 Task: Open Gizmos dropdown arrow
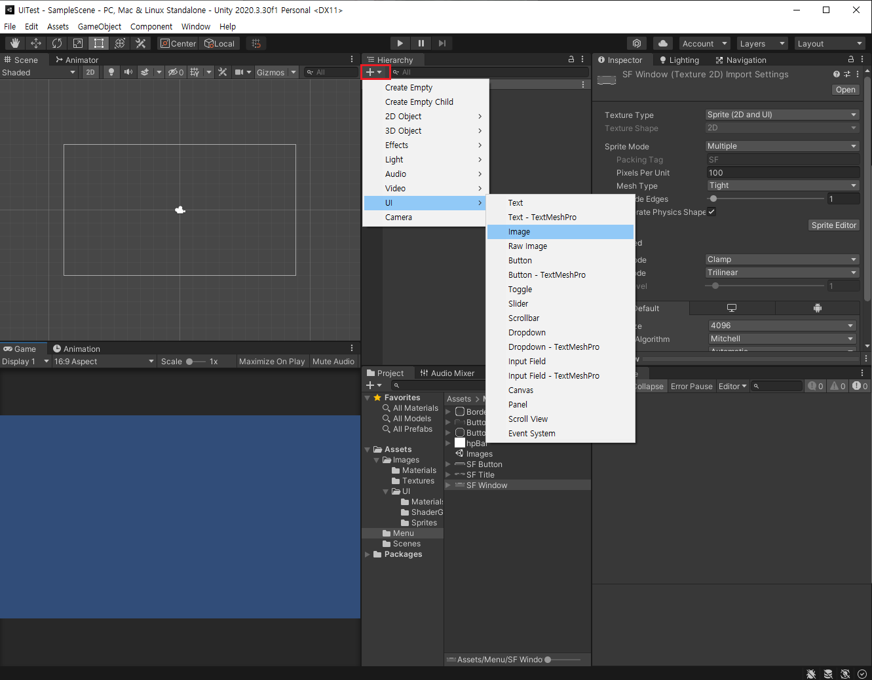pos(294,72)
